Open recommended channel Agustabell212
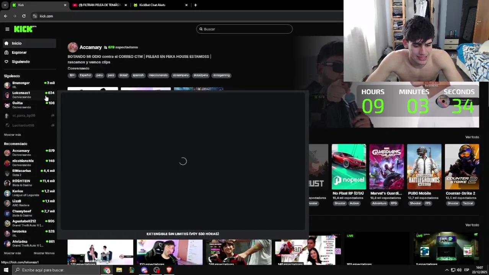This screenshot has height=275, width=489. (29, 223)
